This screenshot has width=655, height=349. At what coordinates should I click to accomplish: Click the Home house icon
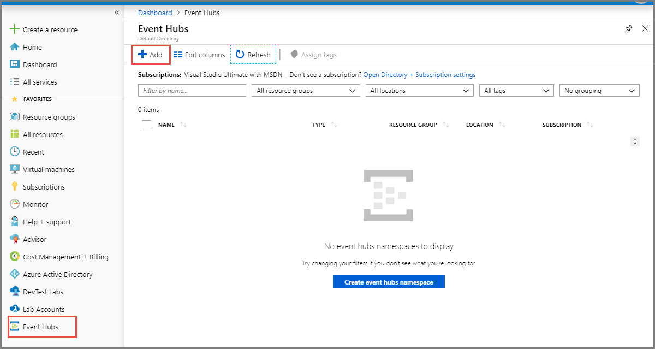[x=15, y=47]
